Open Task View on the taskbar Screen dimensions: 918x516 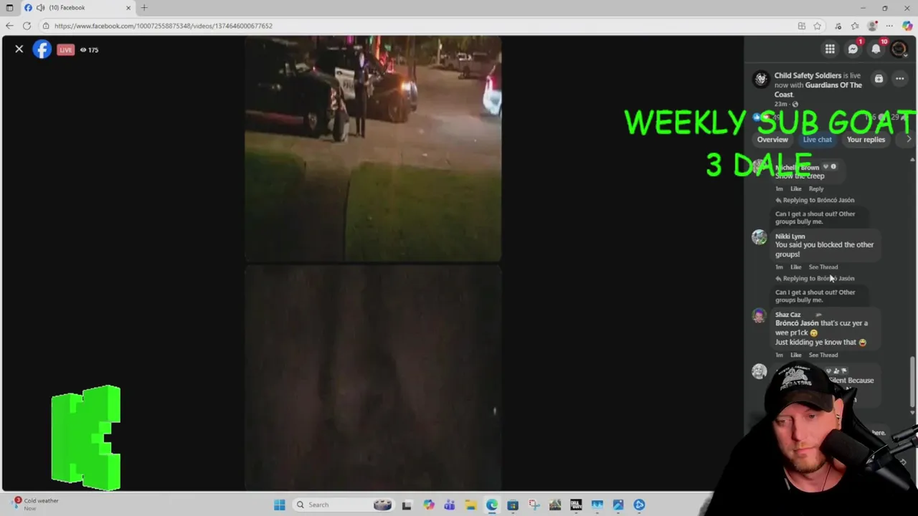tap(407, 505)
